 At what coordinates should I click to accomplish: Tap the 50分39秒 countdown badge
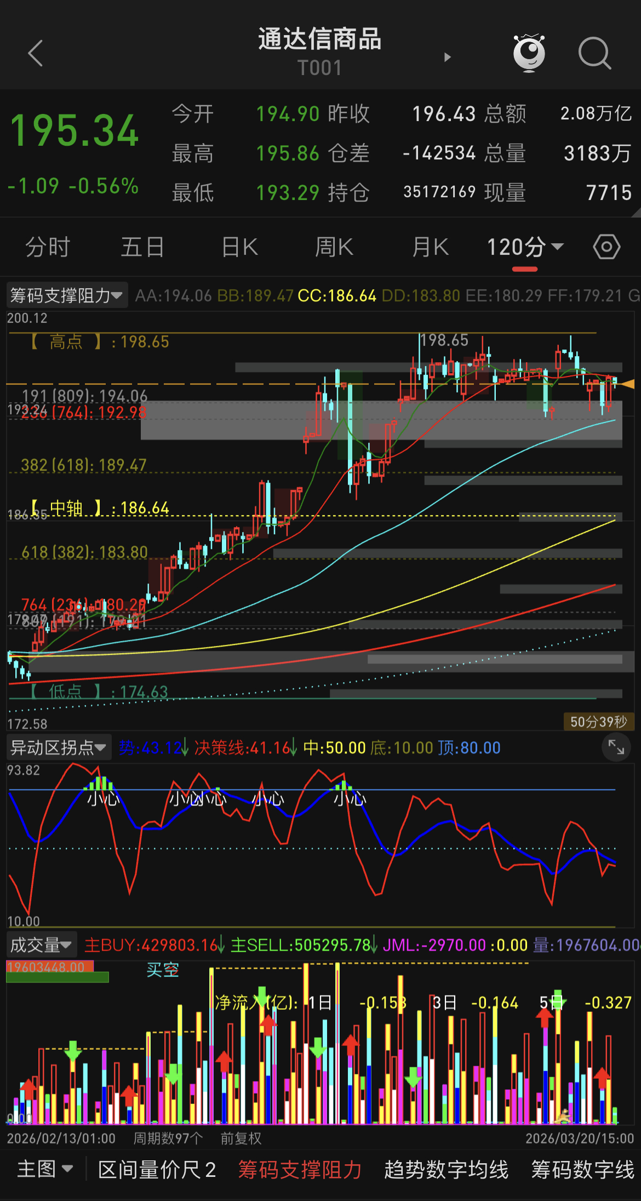[599, 722]
